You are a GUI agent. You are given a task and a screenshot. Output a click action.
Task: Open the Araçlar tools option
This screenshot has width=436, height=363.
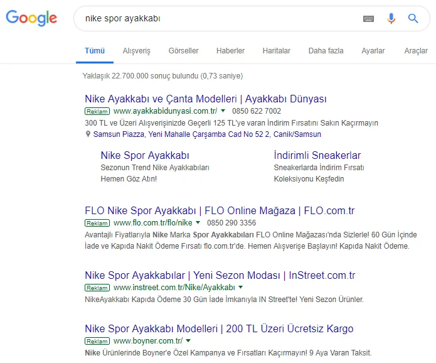coord(416,51)
